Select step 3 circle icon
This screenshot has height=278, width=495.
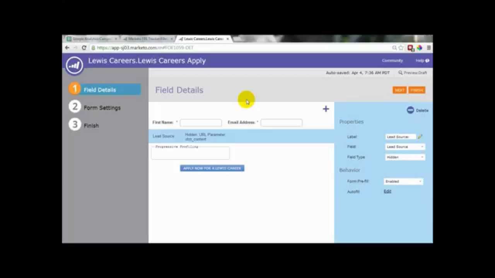click(75, 124)
